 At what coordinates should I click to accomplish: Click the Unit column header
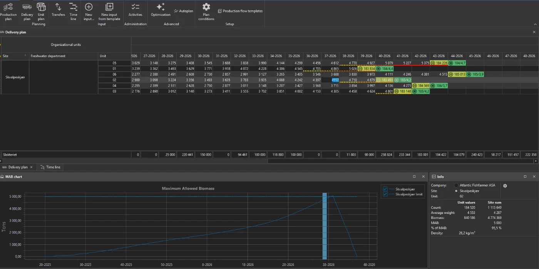pyautogui.click(x=114, y=56)
